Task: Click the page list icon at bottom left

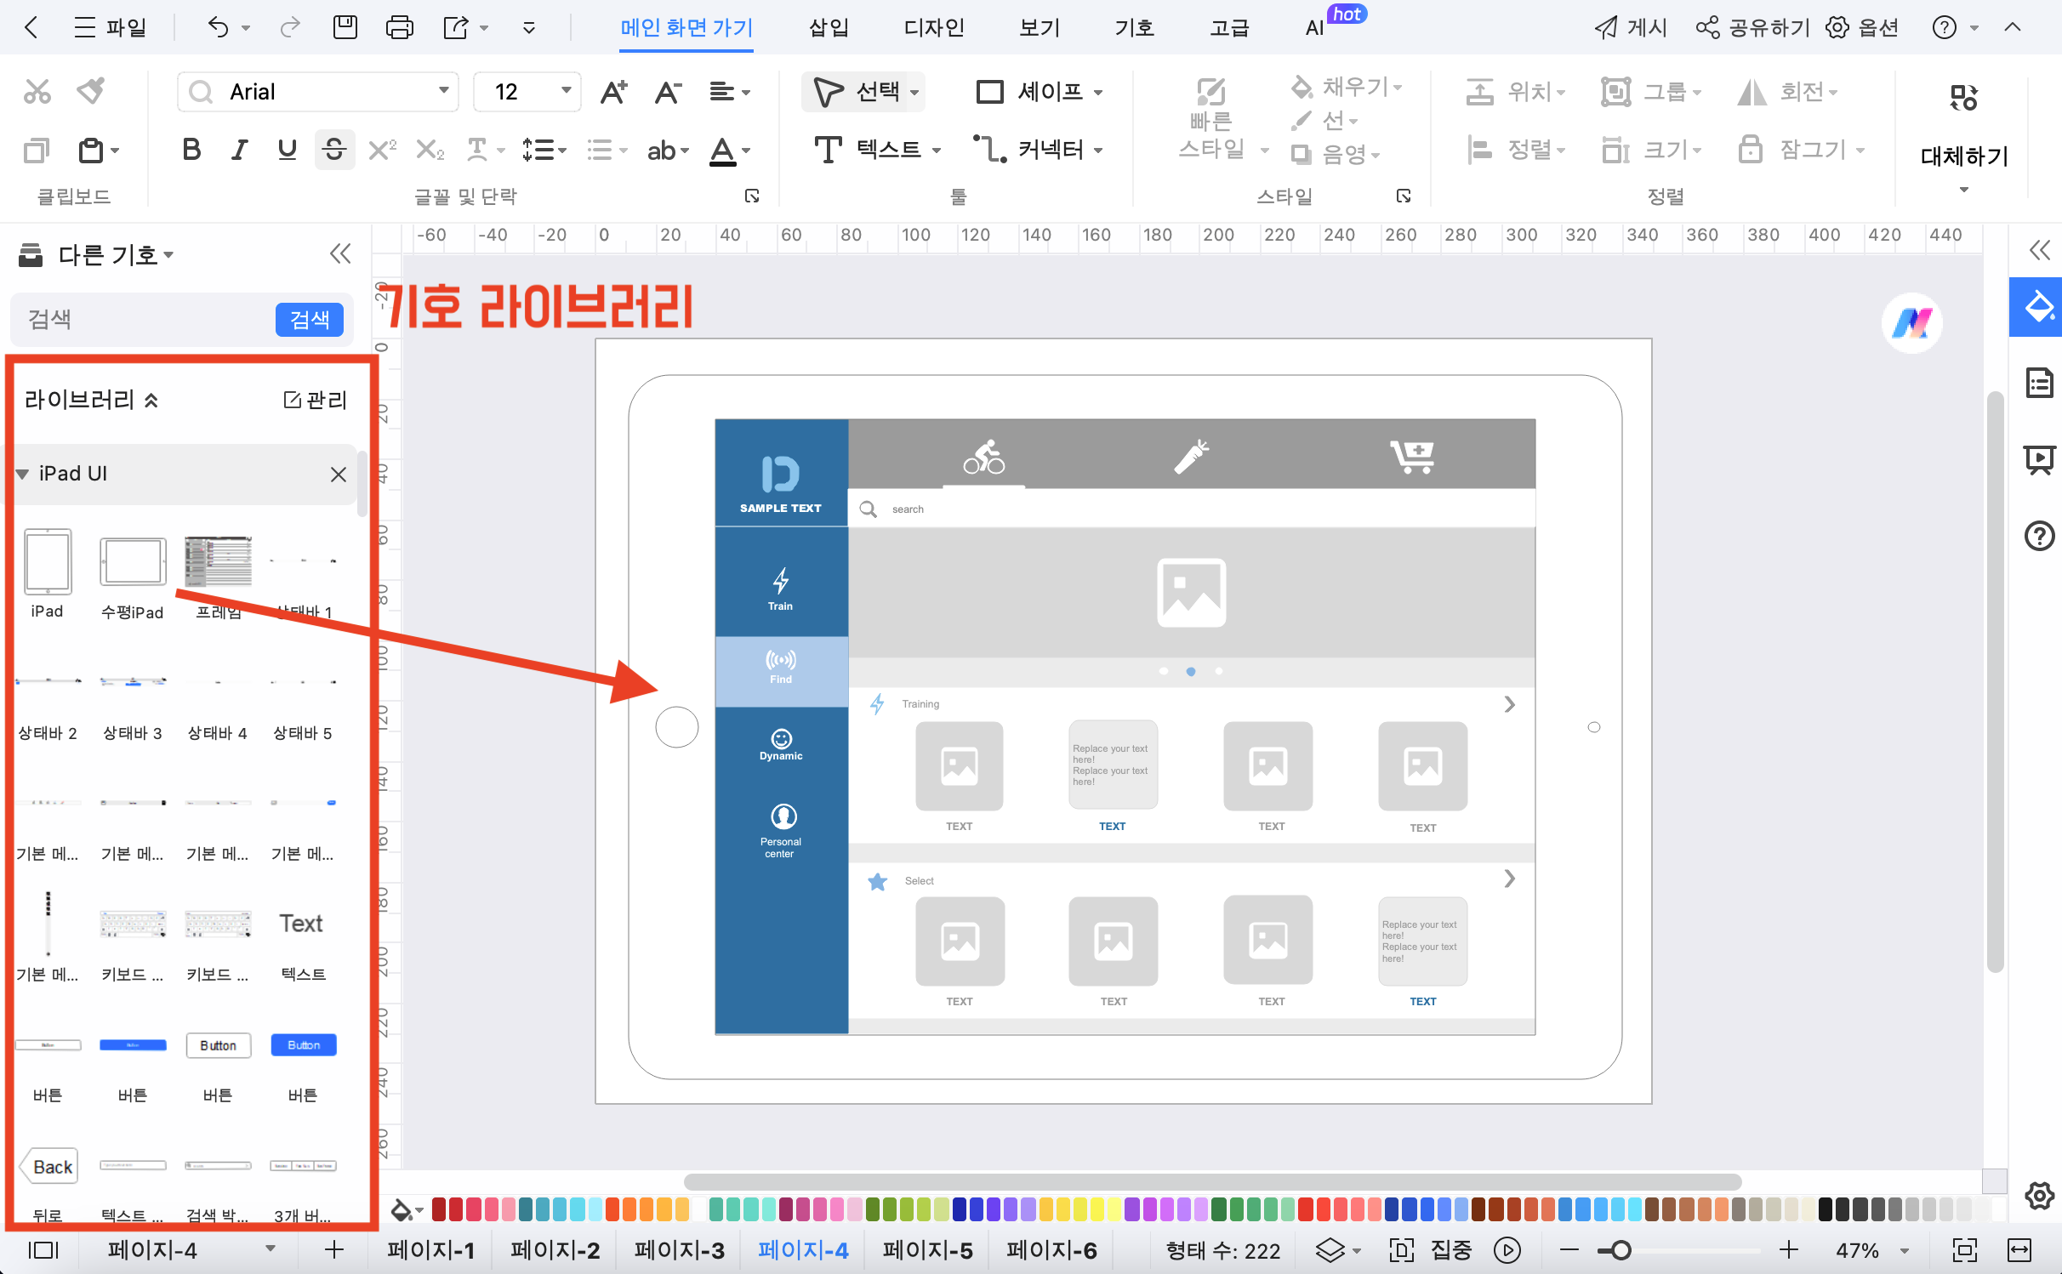Action: [43, 1249]
